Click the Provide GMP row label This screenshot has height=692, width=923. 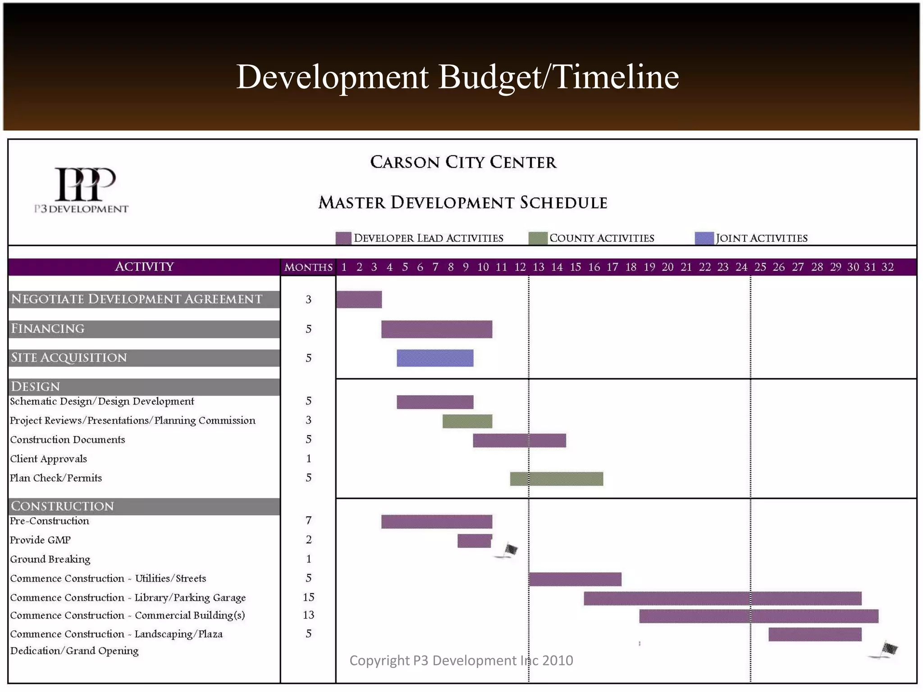[x=41, y=540]
